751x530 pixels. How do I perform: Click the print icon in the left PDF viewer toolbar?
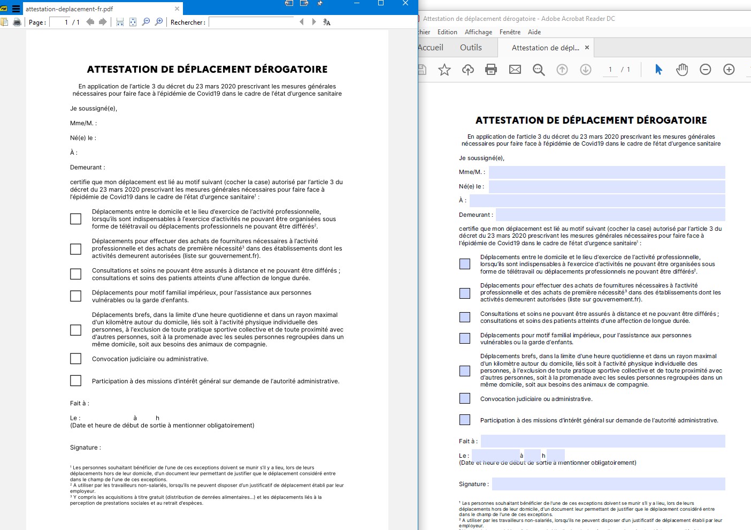(x=17, y=22)
